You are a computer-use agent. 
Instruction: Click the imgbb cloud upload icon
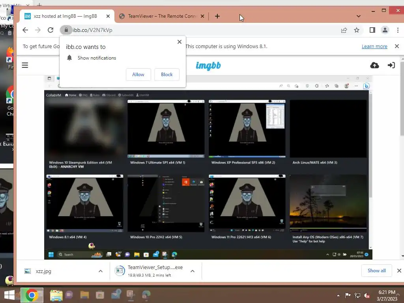pyautogui.click(x=375, y=65)
